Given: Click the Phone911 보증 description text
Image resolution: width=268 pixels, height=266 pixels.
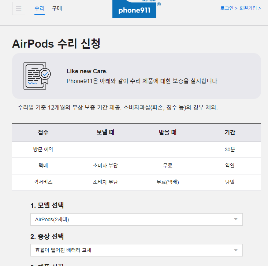Looking at the screenshot, I should pos(142,81).
